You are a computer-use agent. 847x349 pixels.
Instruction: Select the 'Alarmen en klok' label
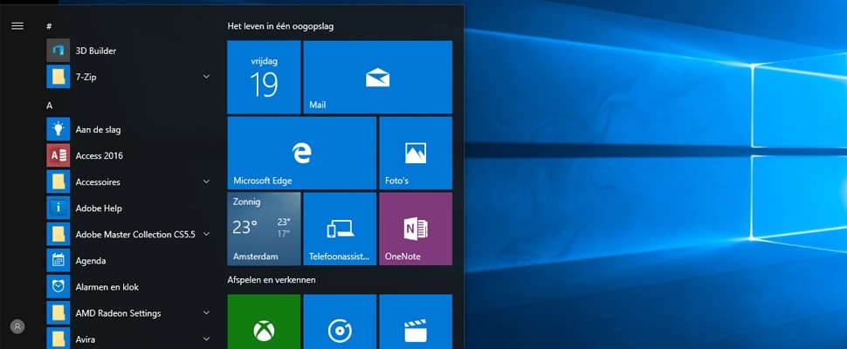coord(107,287)
